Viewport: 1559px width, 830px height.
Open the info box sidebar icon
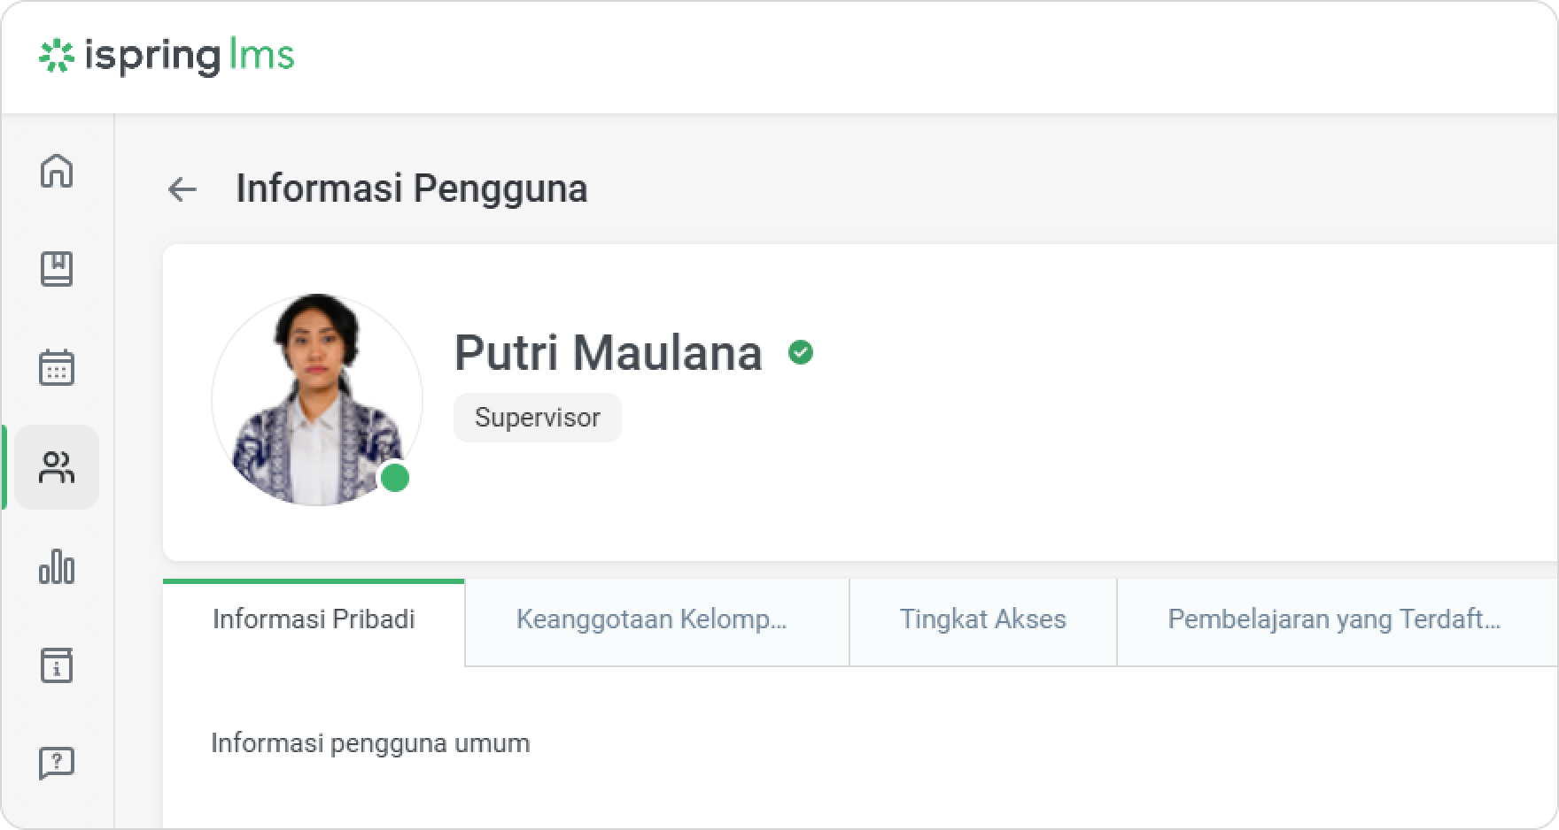tap(57, 665)
